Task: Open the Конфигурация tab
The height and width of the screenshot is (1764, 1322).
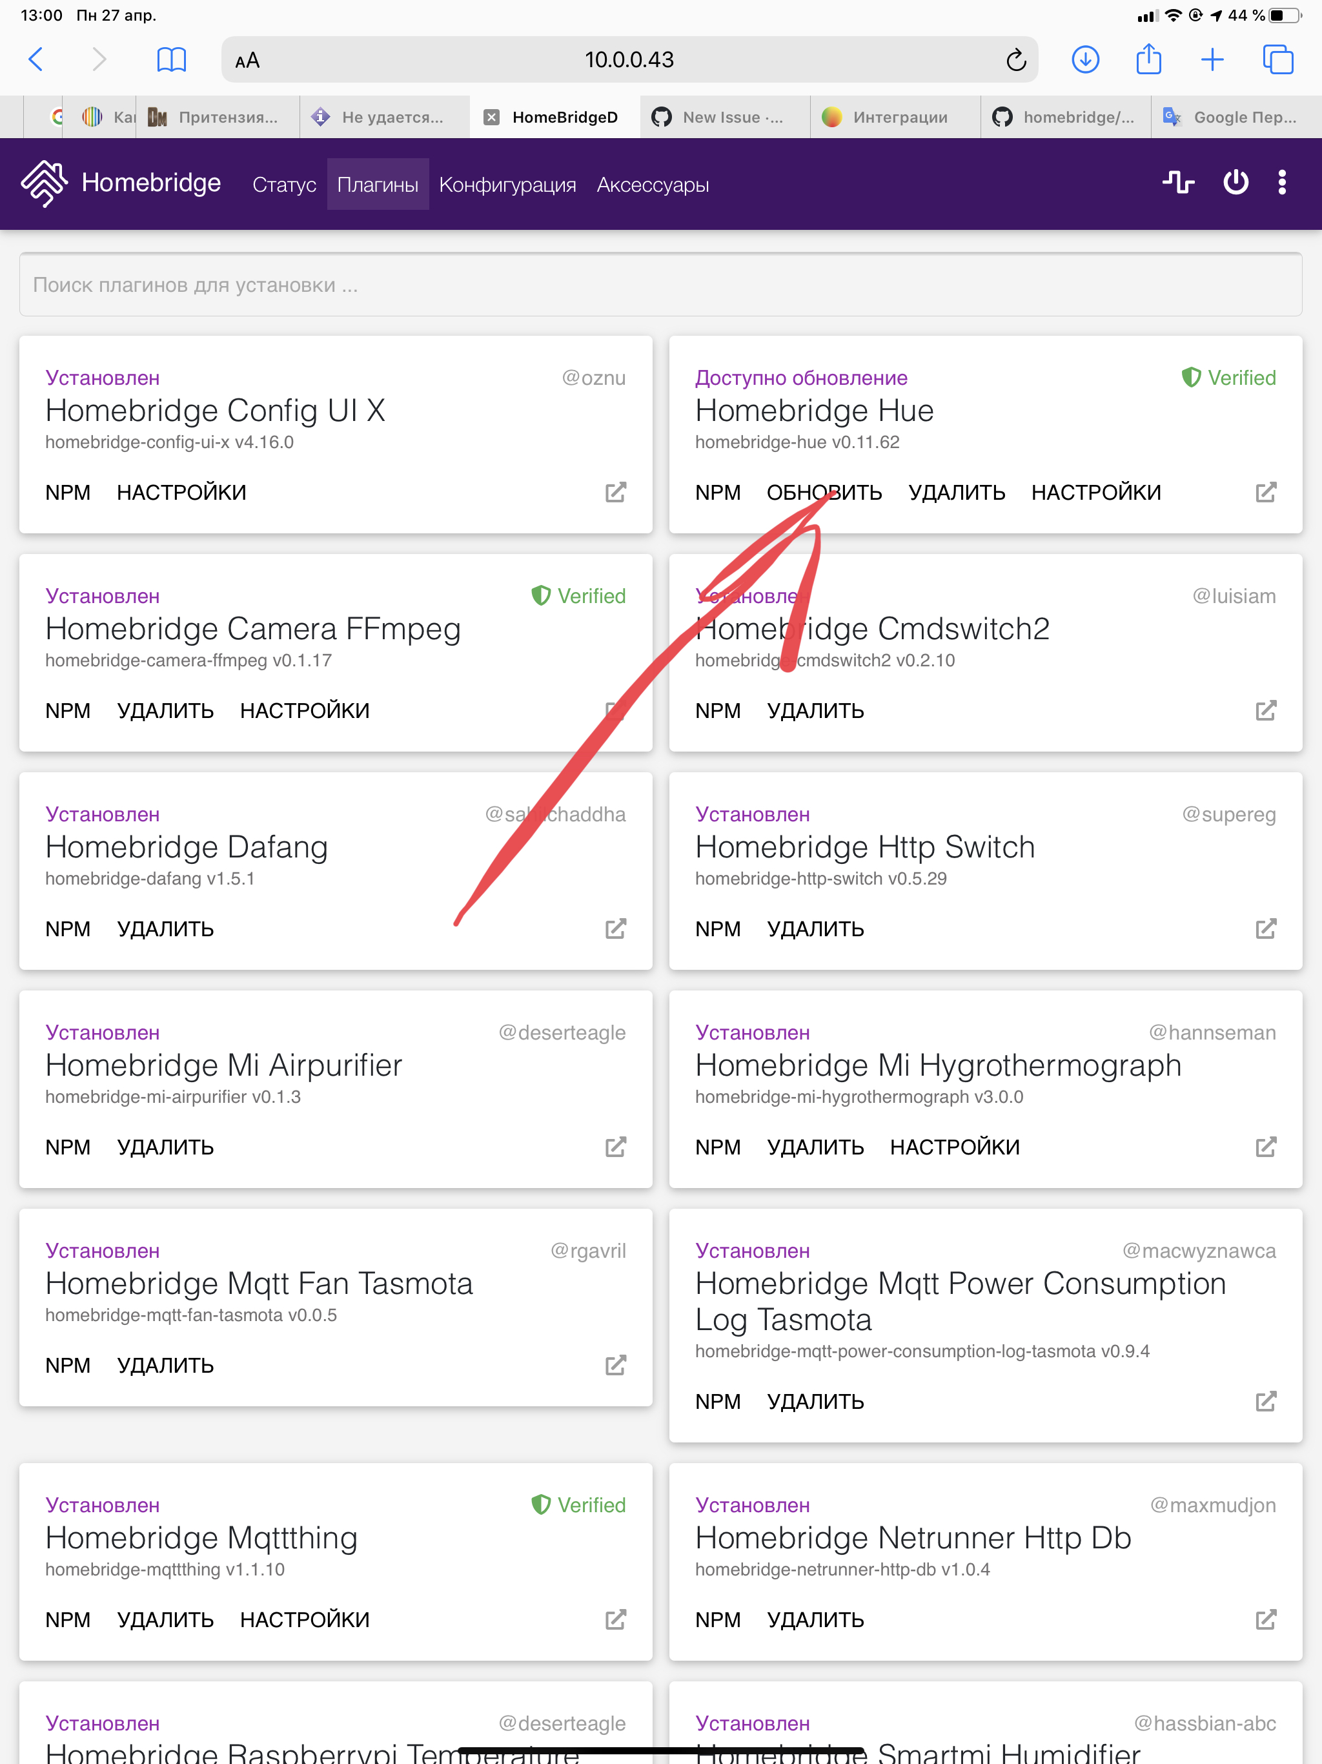Action: click(x=507, y=185)
